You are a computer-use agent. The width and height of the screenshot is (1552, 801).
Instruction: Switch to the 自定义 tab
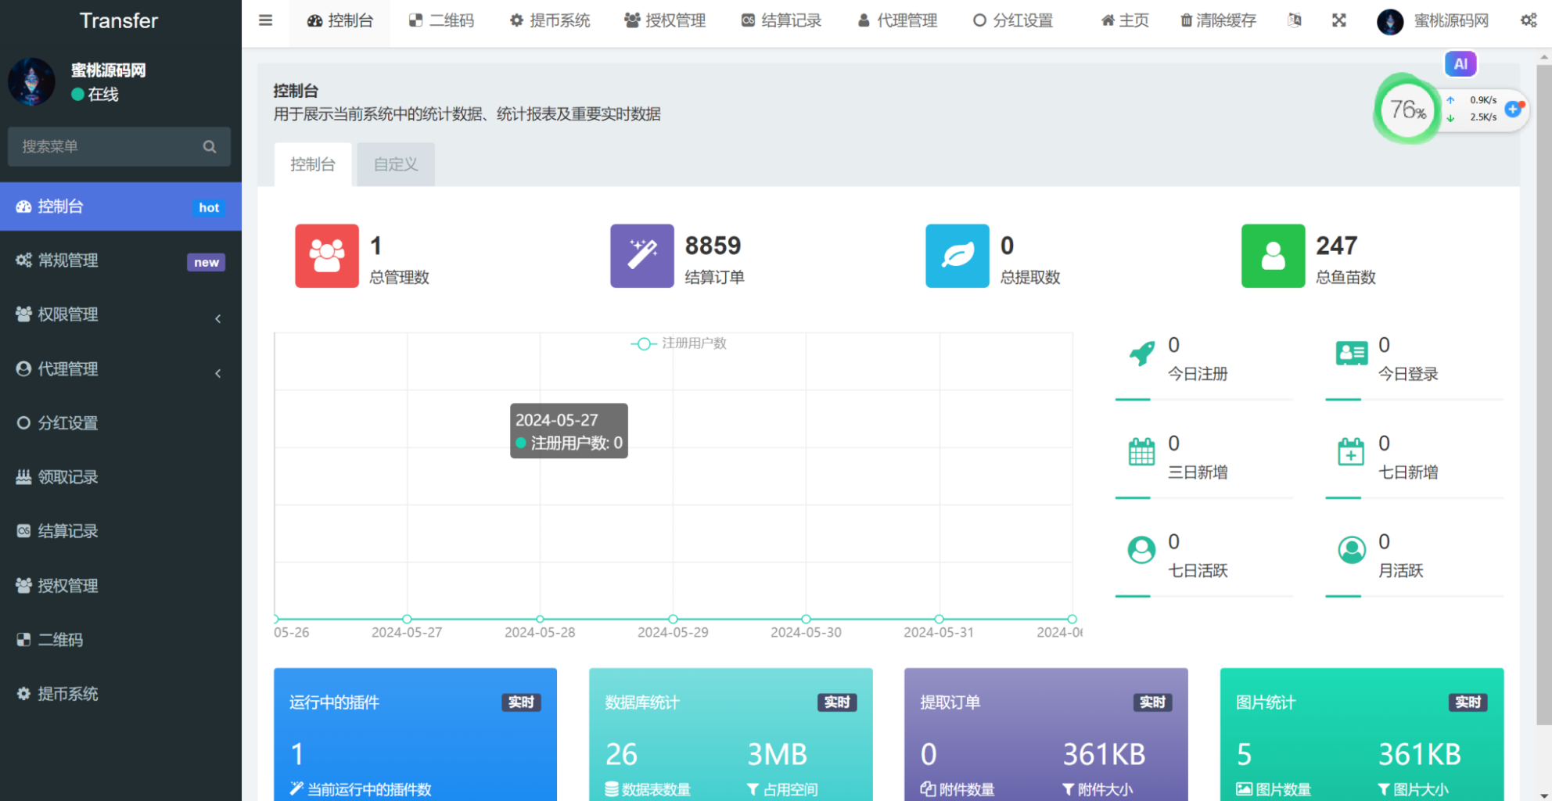pyautogui.click(x=396, y=164)
